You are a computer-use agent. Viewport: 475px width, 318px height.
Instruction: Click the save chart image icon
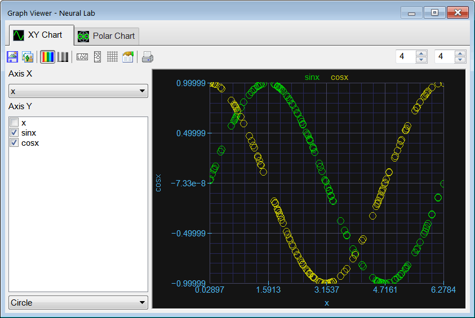[x=12, y=57]
